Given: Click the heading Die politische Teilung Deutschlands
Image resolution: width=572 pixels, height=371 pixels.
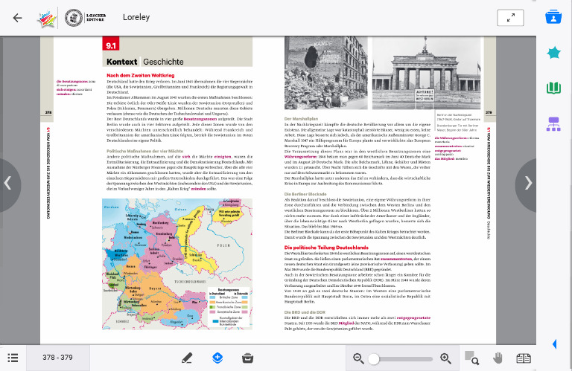Looking at the screenshot, I should [x=326, y=248].
